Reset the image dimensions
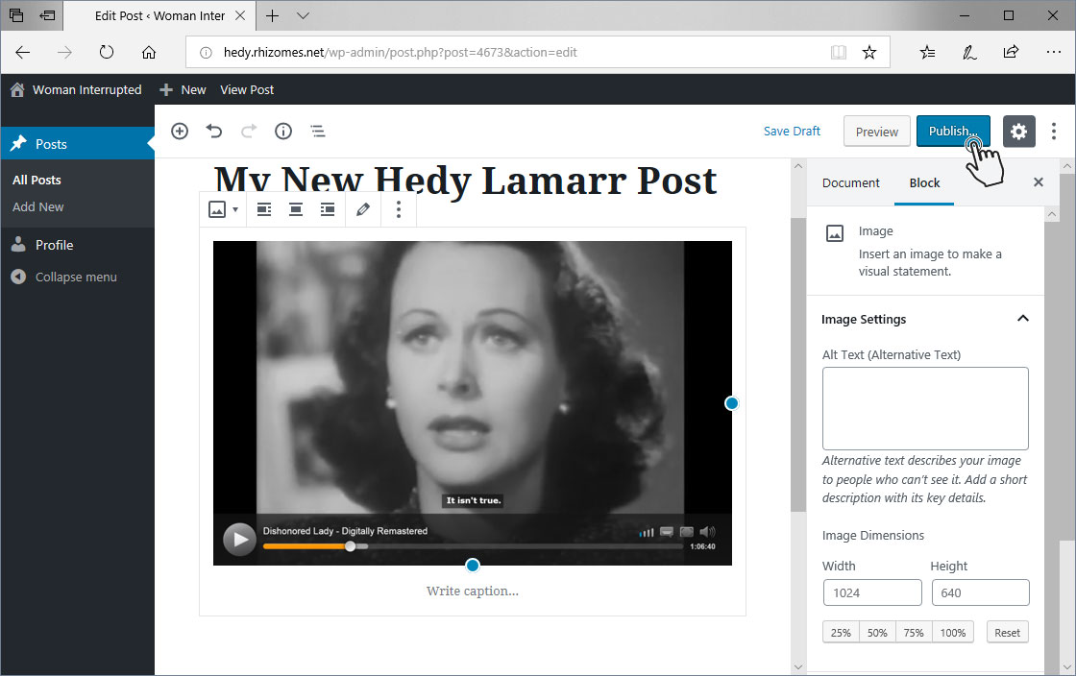This screenshot has width=1076, height=676. [1008, 632]
